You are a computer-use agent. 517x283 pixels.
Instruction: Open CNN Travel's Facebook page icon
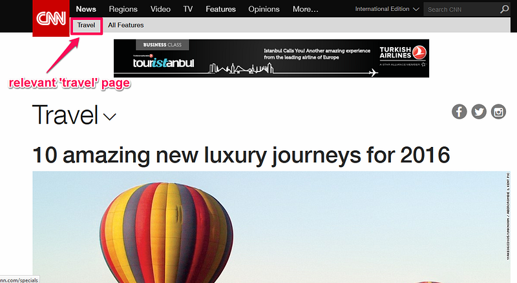click(459, 112)
